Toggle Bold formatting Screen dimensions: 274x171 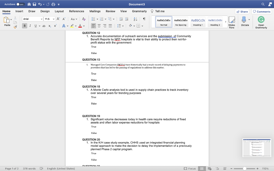[x=25, y=26]
